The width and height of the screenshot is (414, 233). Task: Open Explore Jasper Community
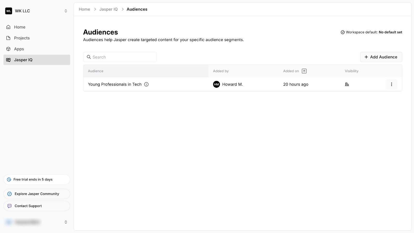coord(37,194)
